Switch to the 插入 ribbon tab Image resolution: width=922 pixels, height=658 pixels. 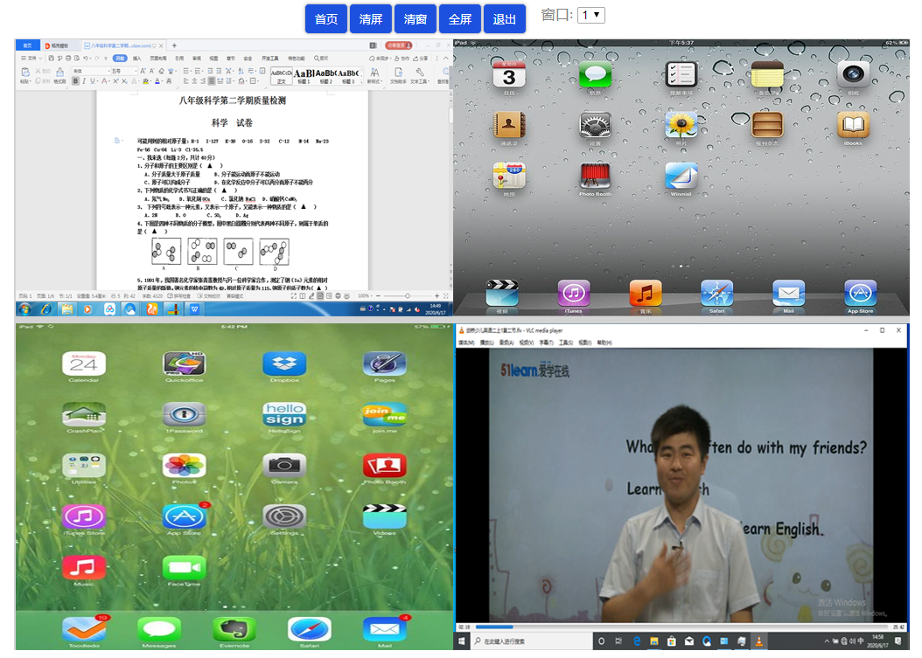coord(136,59)
